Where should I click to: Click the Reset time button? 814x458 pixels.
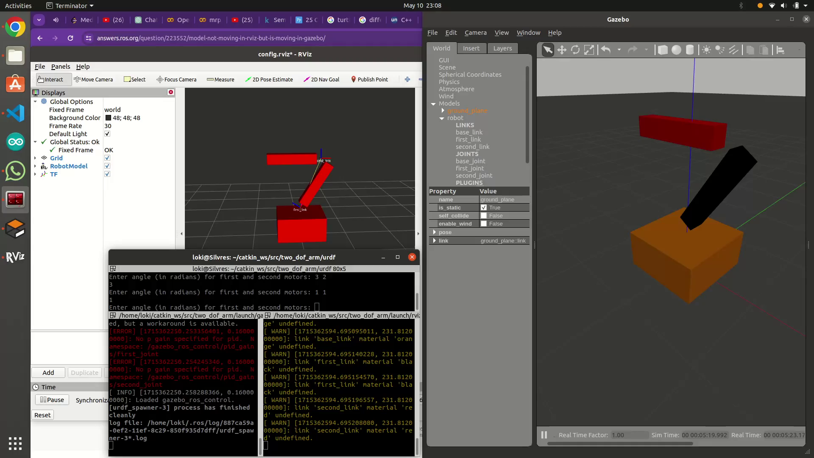[x=42, y=415]
